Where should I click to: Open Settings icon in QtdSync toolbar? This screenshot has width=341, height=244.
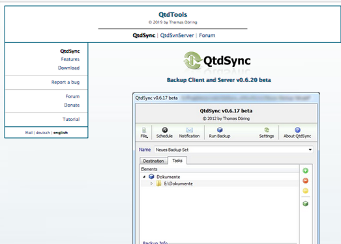(x=267, y=130)
